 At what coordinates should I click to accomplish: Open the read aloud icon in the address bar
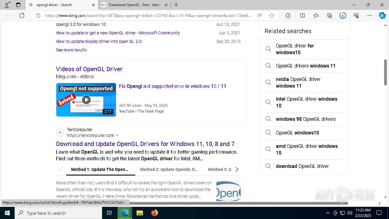click(x=260, y=16)
